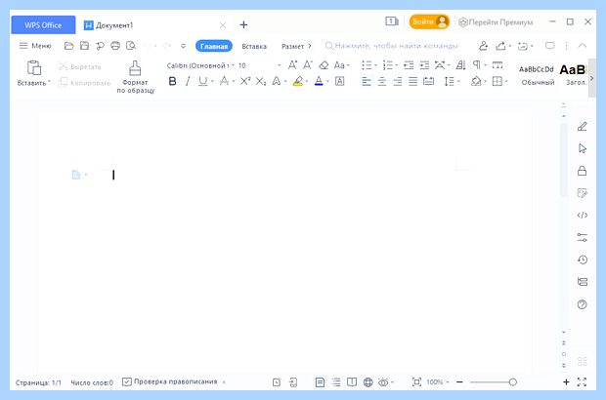
Task: Switch to web layout globe icon
Action: pos(368,382)
